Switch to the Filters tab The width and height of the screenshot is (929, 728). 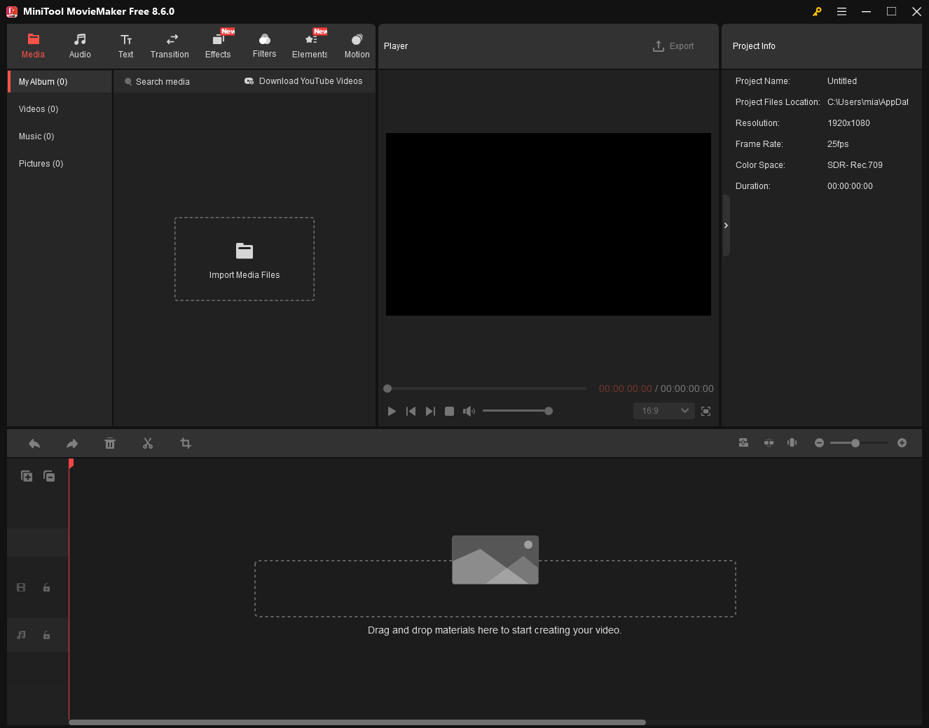(264, 45)
